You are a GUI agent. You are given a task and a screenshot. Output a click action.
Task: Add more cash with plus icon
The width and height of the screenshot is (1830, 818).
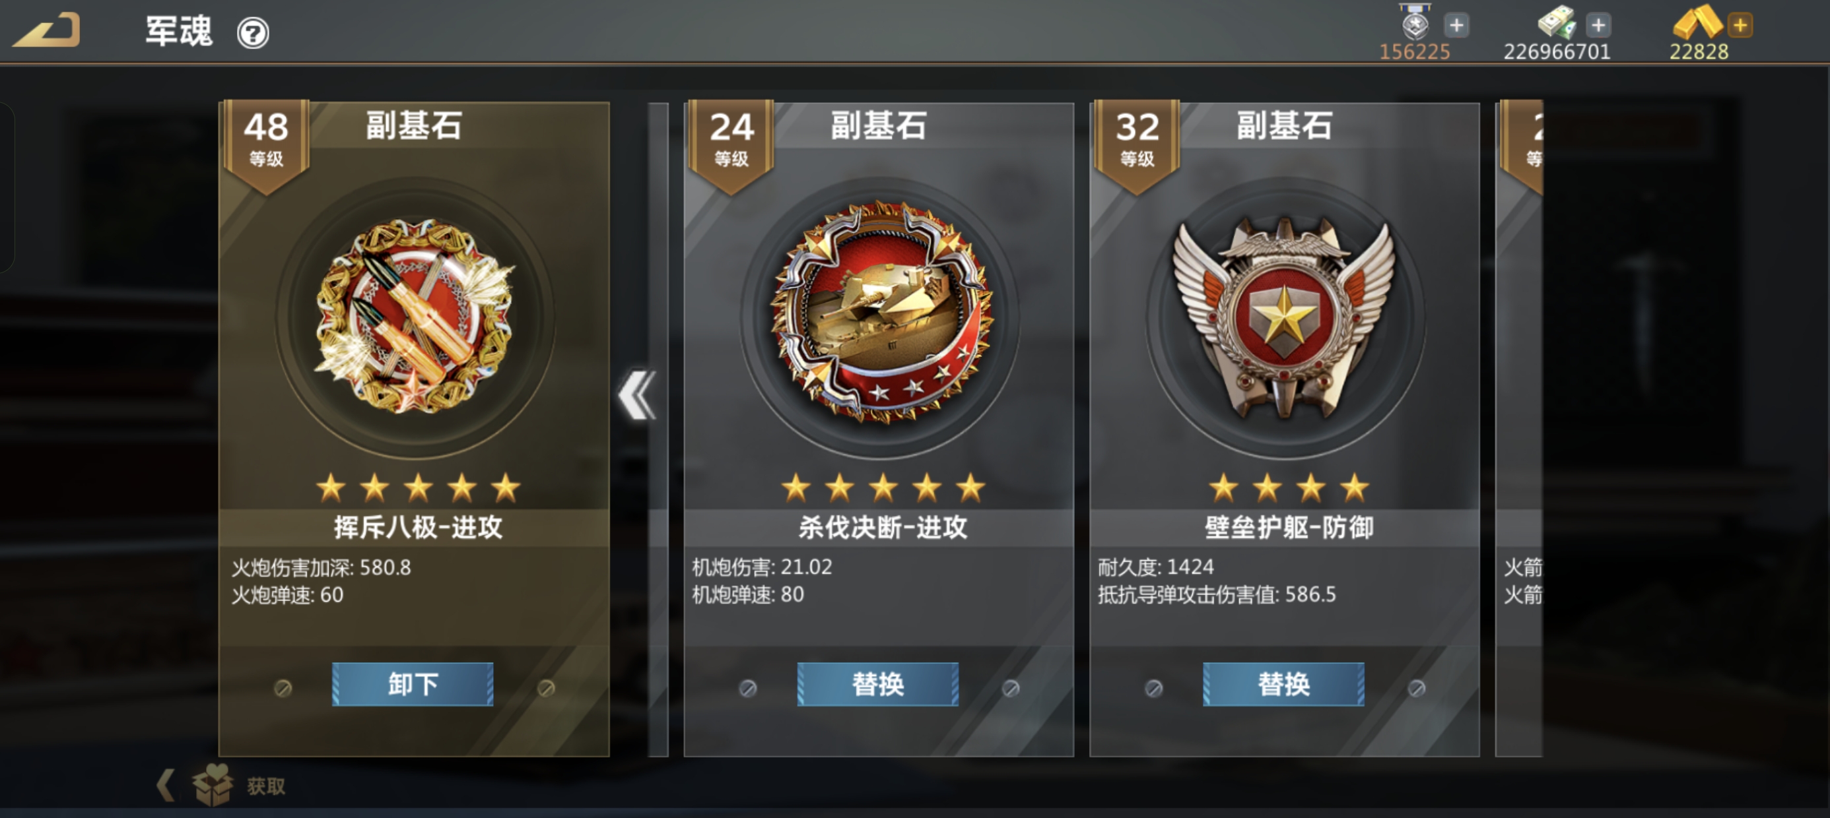1598,26
